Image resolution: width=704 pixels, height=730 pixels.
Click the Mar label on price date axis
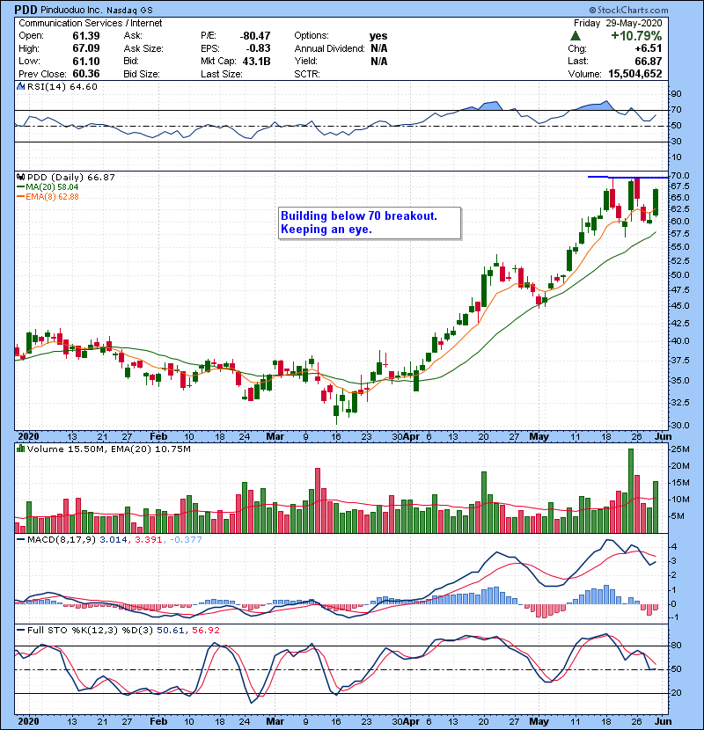(275, 437)
